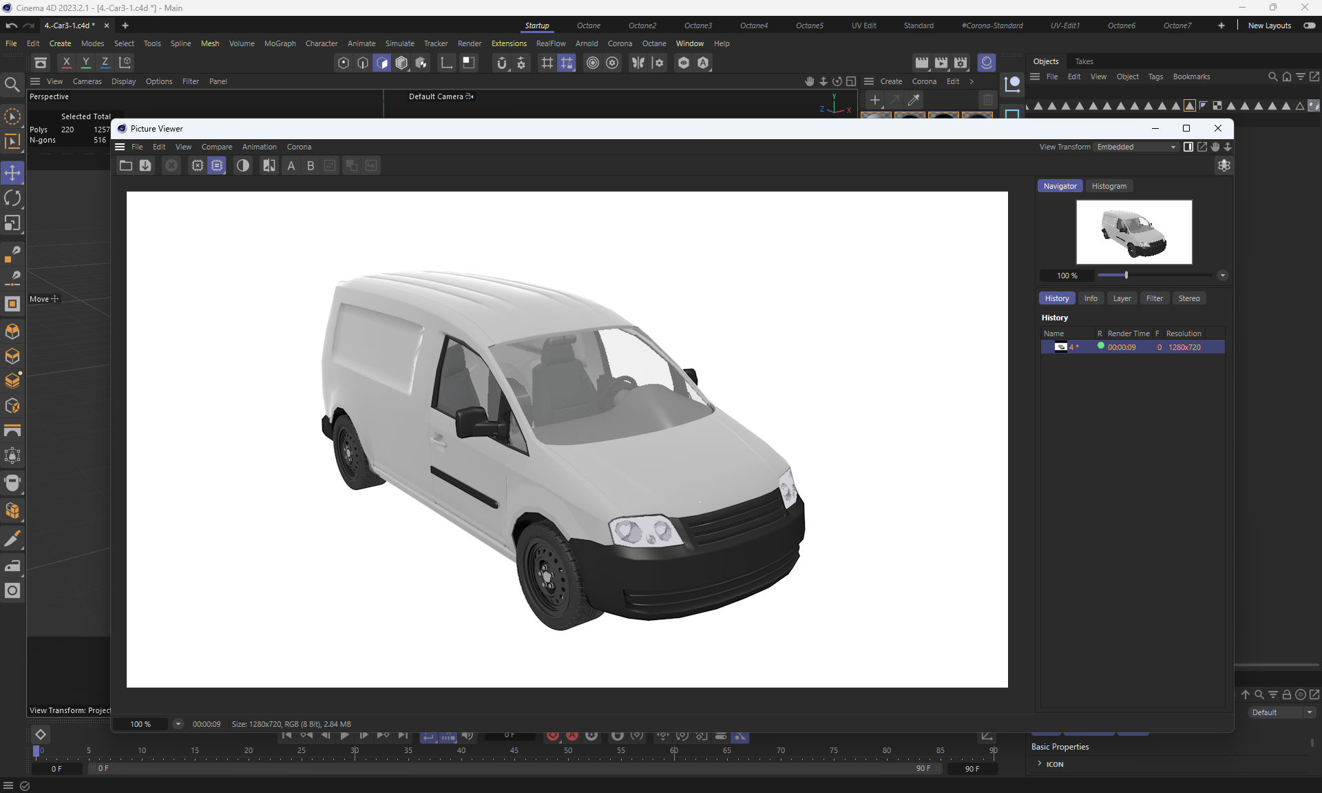Screen dimensions: 1322x793
Task: Adjust the navigator zoom slider
Action: point(1126,275)
